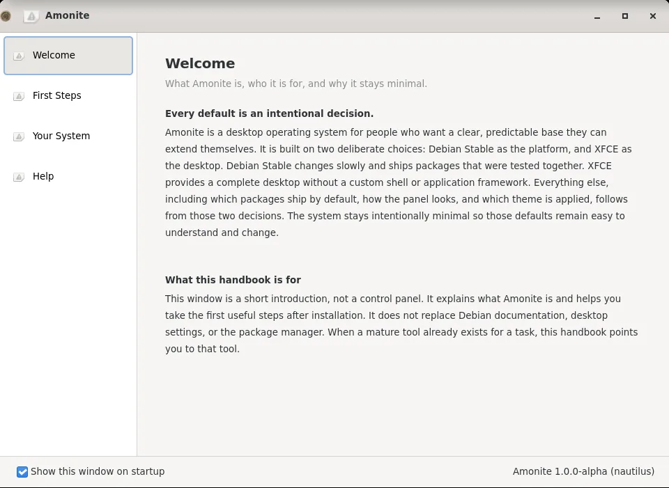Click the Amonite window title text
Screen dimensions: 669x488
coord(68,15)
